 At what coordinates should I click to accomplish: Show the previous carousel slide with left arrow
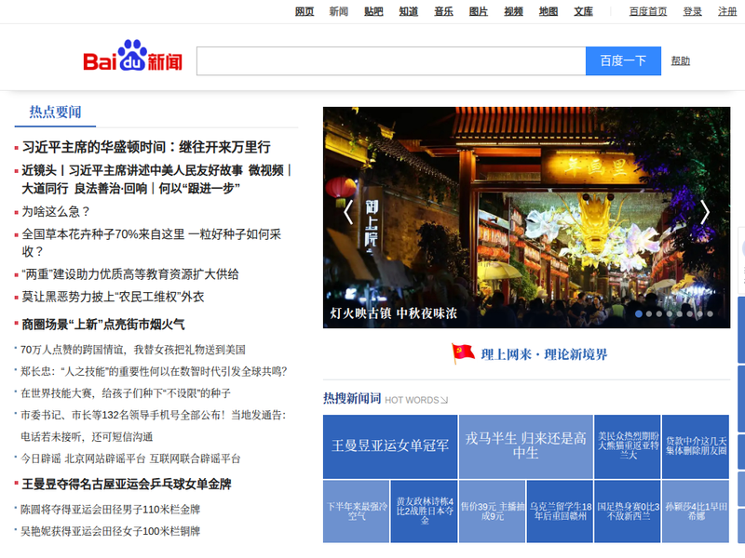pos(348,212)
